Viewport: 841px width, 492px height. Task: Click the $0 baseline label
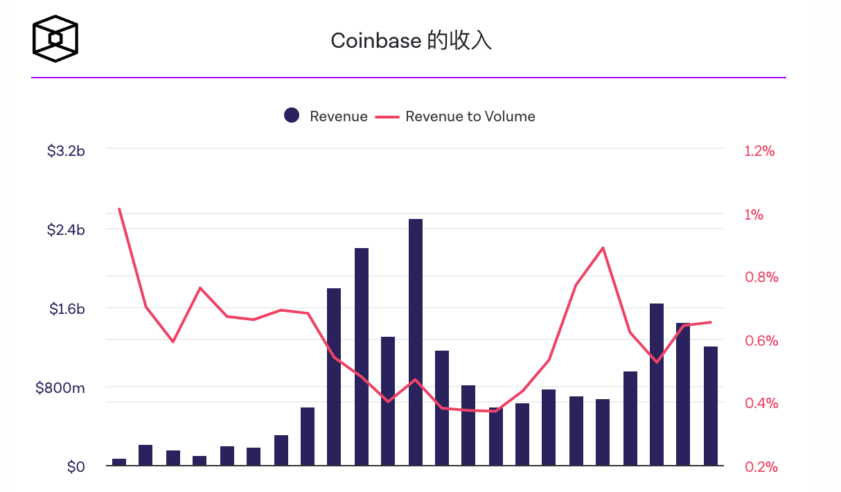[x=76, y=466]
